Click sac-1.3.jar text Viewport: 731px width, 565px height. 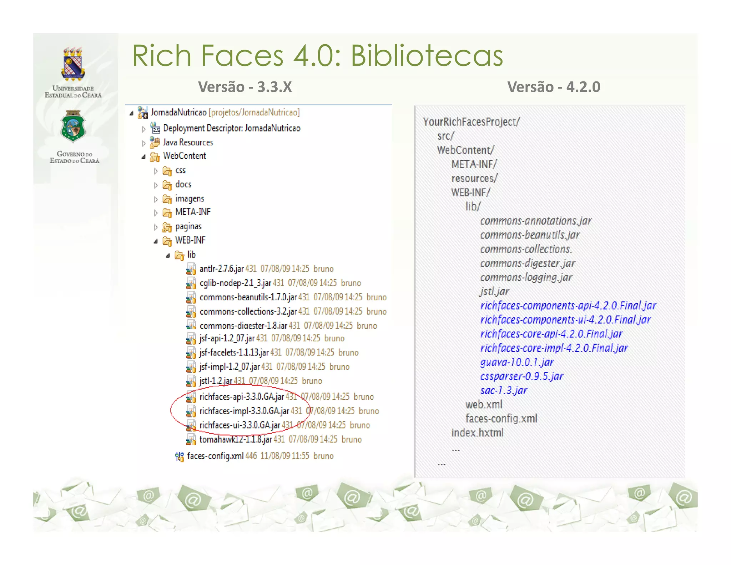click(504, 390)
